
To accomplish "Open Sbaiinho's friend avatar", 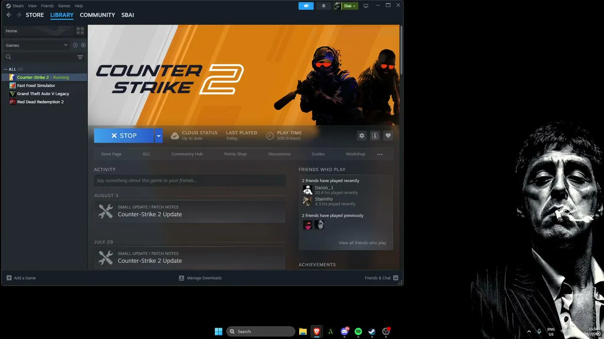I will click(x=308, y=201).
